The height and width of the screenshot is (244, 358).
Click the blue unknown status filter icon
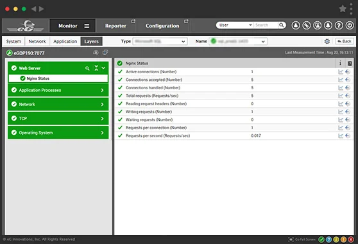click(x=328, y=240)
